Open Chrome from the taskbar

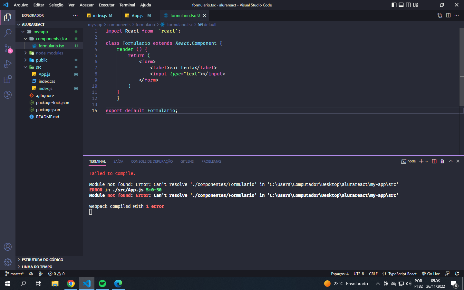tap(71, 284)
